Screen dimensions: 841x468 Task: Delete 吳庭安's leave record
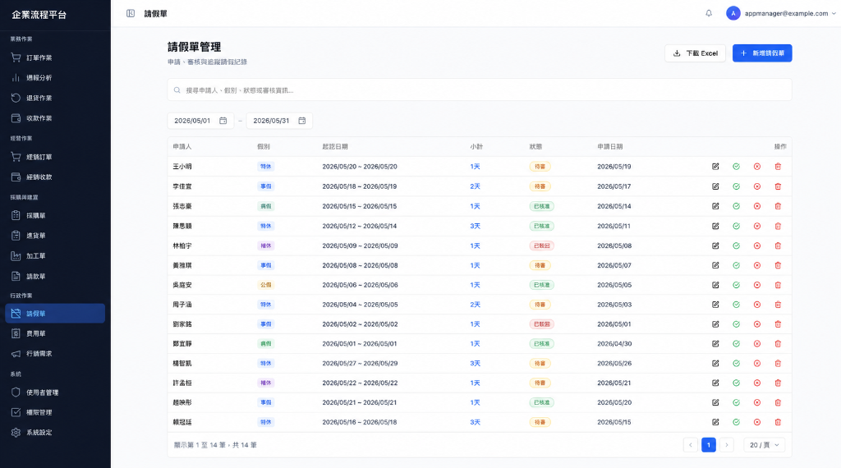[x=778, y=285]
